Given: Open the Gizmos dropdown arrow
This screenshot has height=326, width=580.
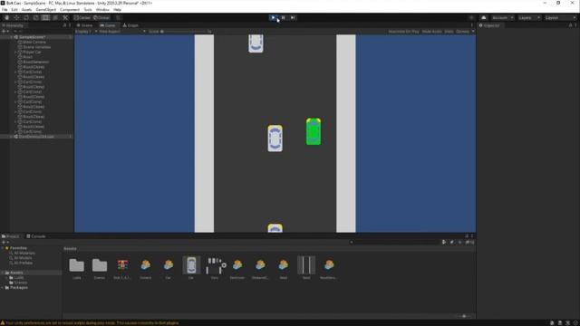Looking at the screenshot, I should 473,32.
